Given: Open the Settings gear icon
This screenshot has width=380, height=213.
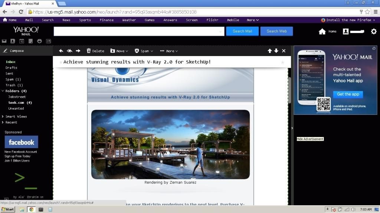Looking at the screenshot, I should tap(374, 31).
